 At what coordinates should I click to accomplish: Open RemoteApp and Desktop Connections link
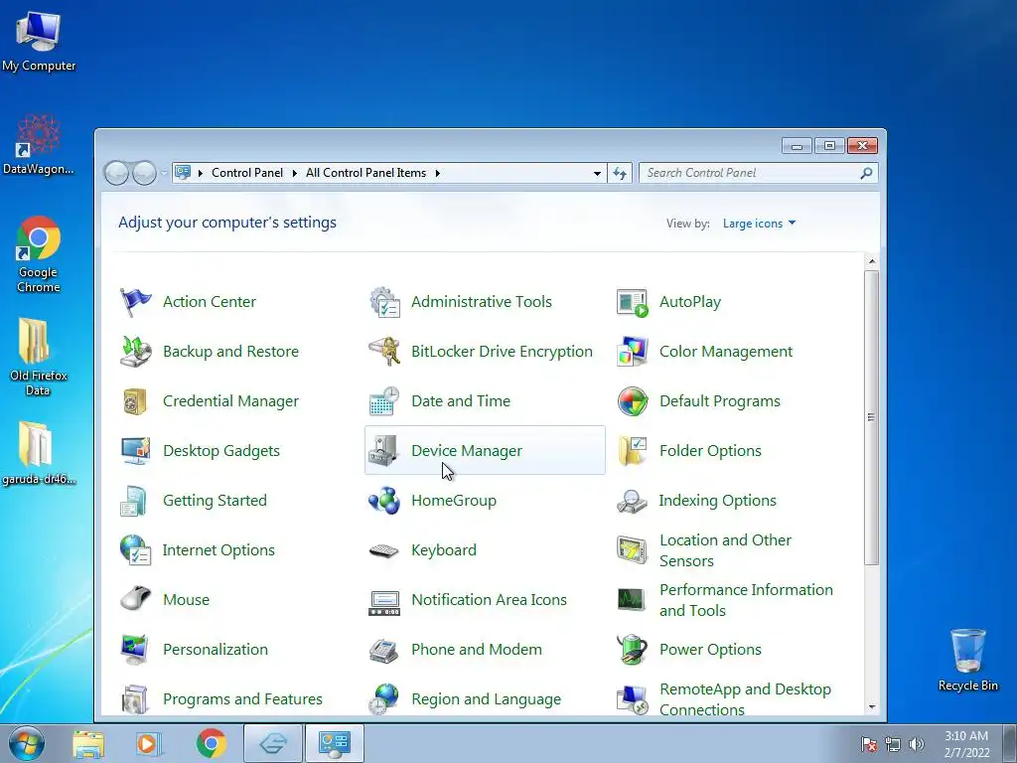[745, 699]
